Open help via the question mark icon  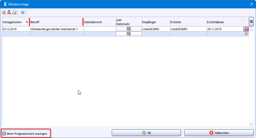point(23,12)
